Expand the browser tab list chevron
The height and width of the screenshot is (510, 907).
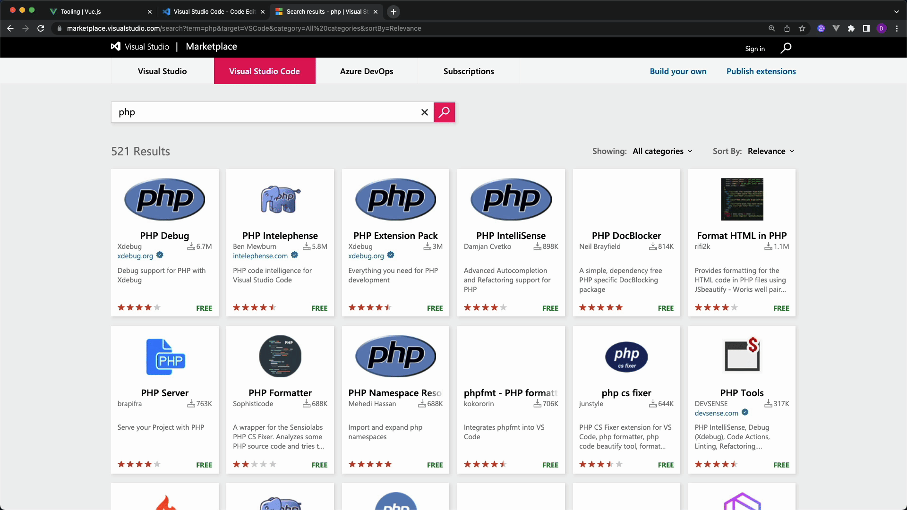pyautogui.click(x=897, y=12)
